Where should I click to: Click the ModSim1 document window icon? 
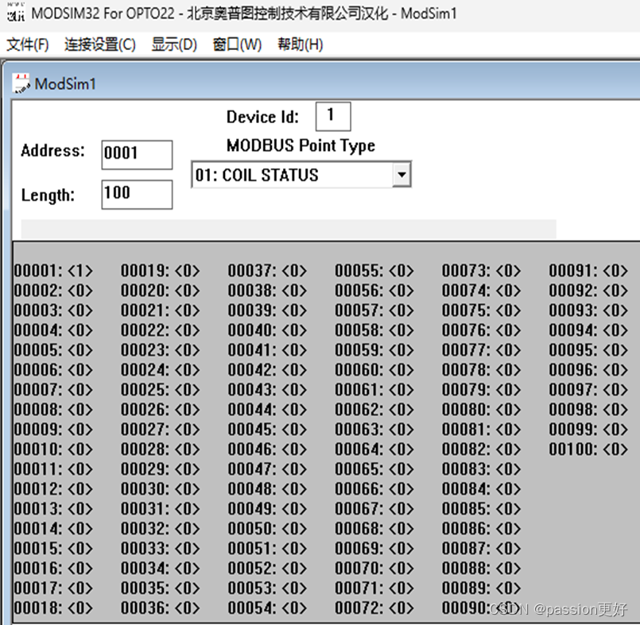tap(21, 83)
